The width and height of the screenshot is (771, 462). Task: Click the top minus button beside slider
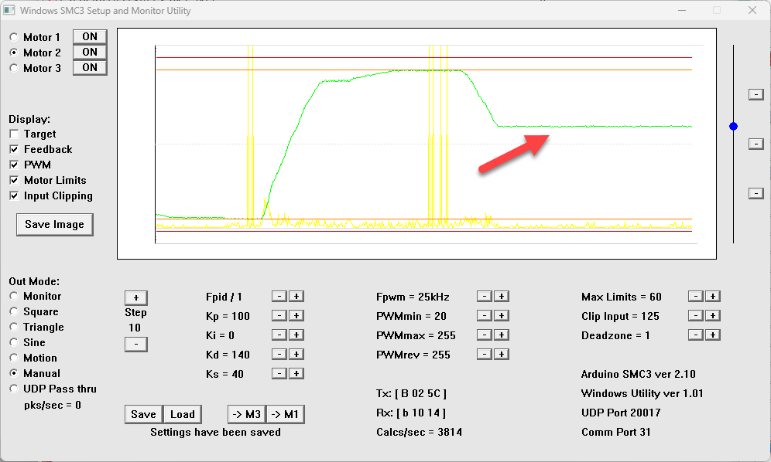756,94
